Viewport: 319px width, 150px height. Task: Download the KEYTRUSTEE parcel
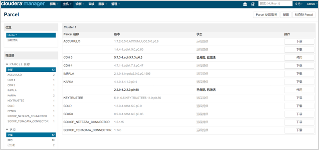click(299, 98)
